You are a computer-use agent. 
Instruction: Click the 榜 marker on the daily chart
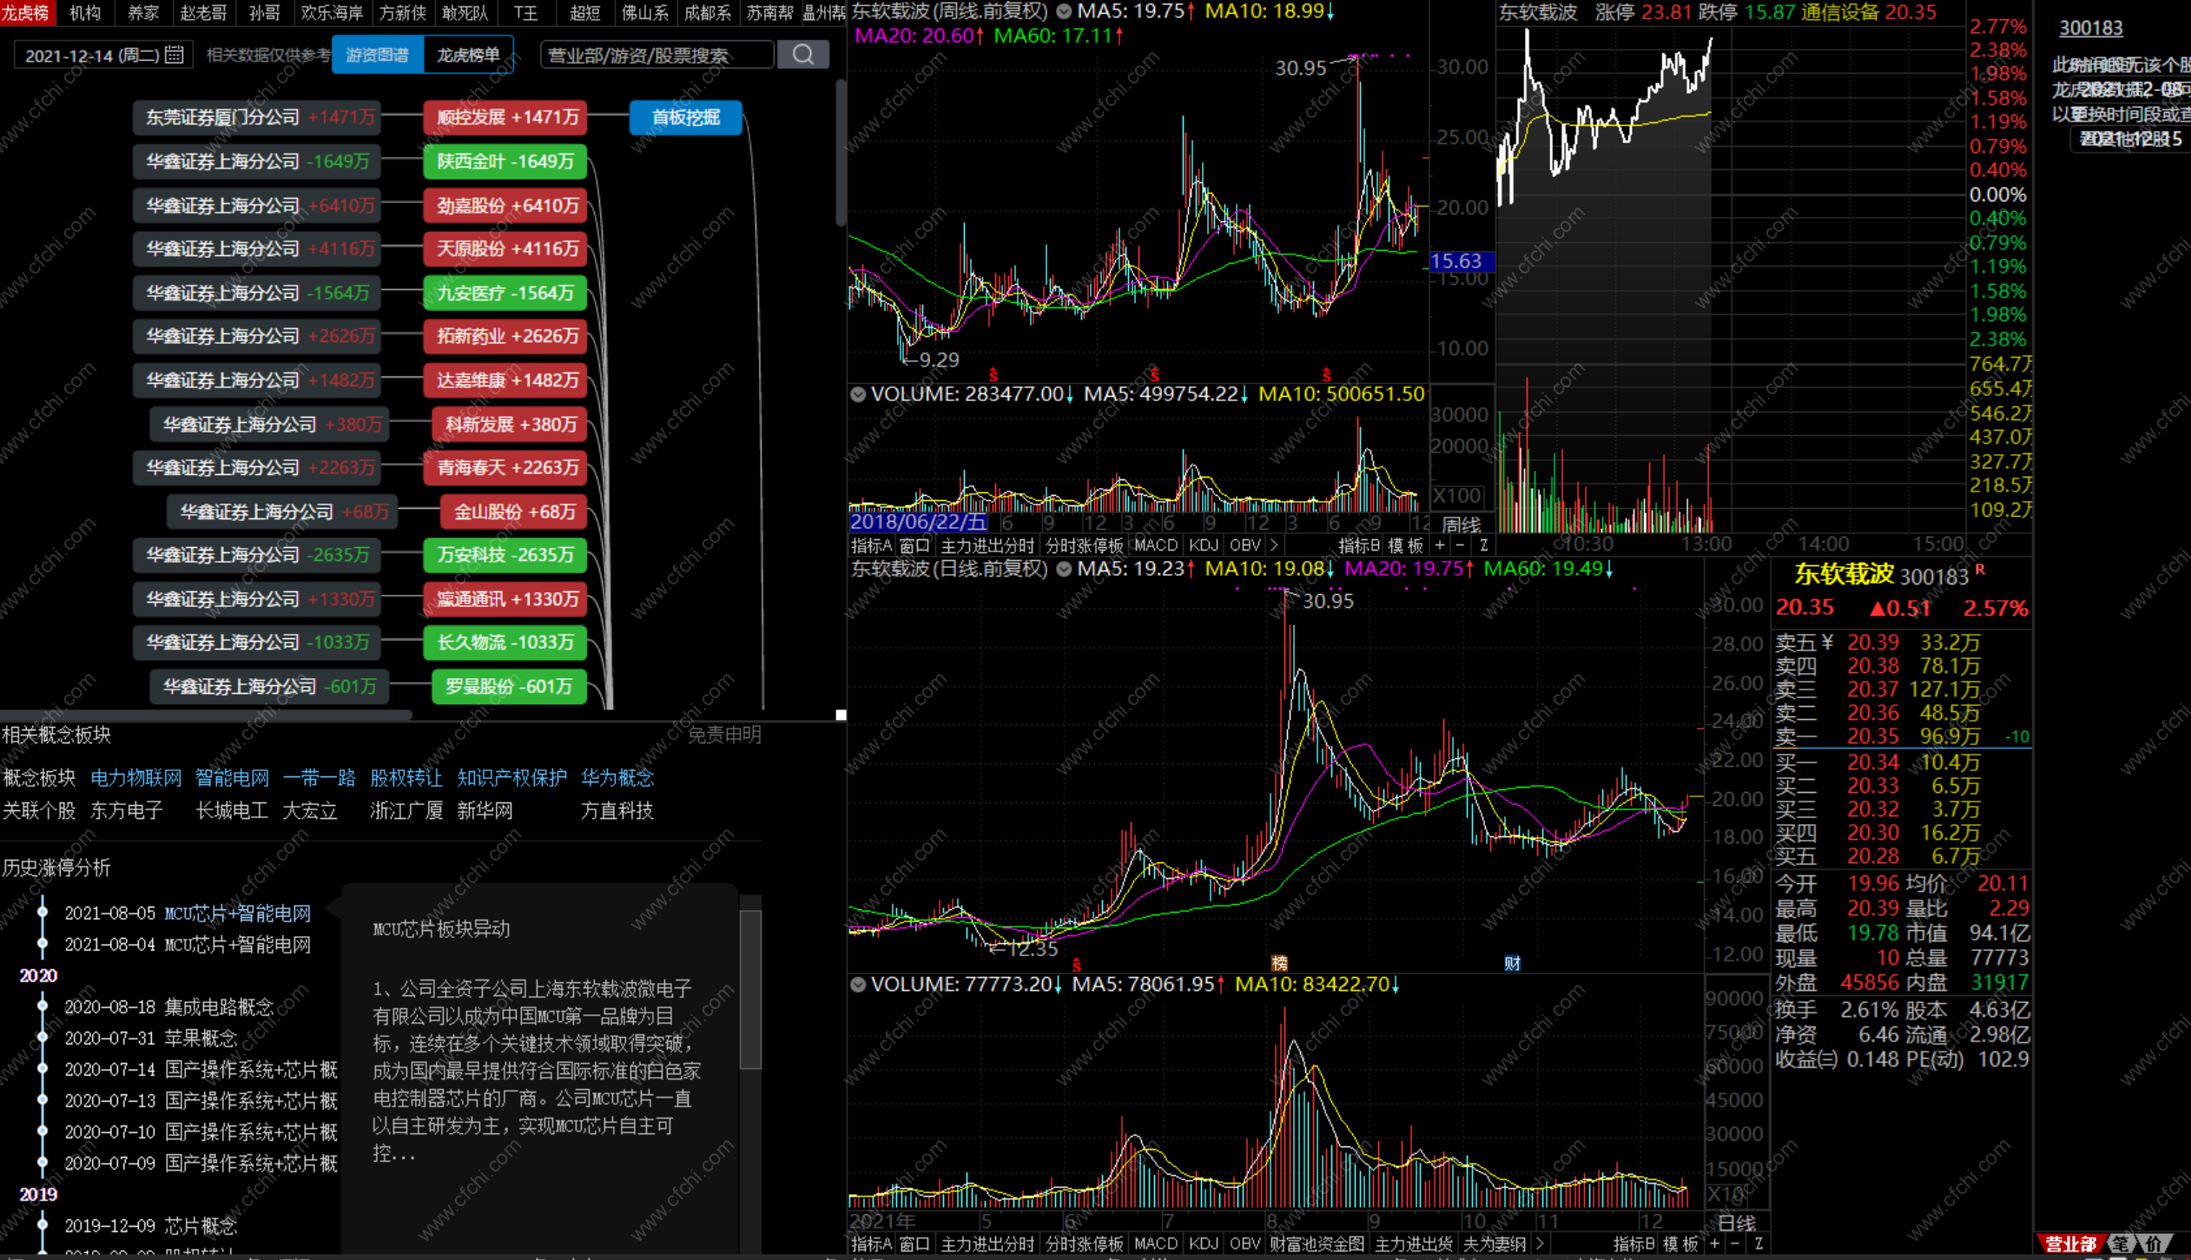1279,963
